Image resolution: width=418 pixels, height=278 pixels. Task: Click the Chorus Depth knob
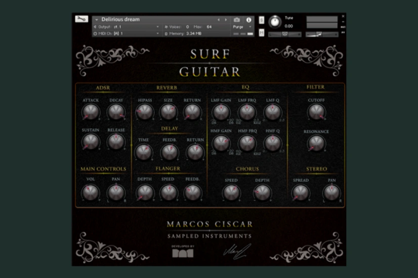262,193
